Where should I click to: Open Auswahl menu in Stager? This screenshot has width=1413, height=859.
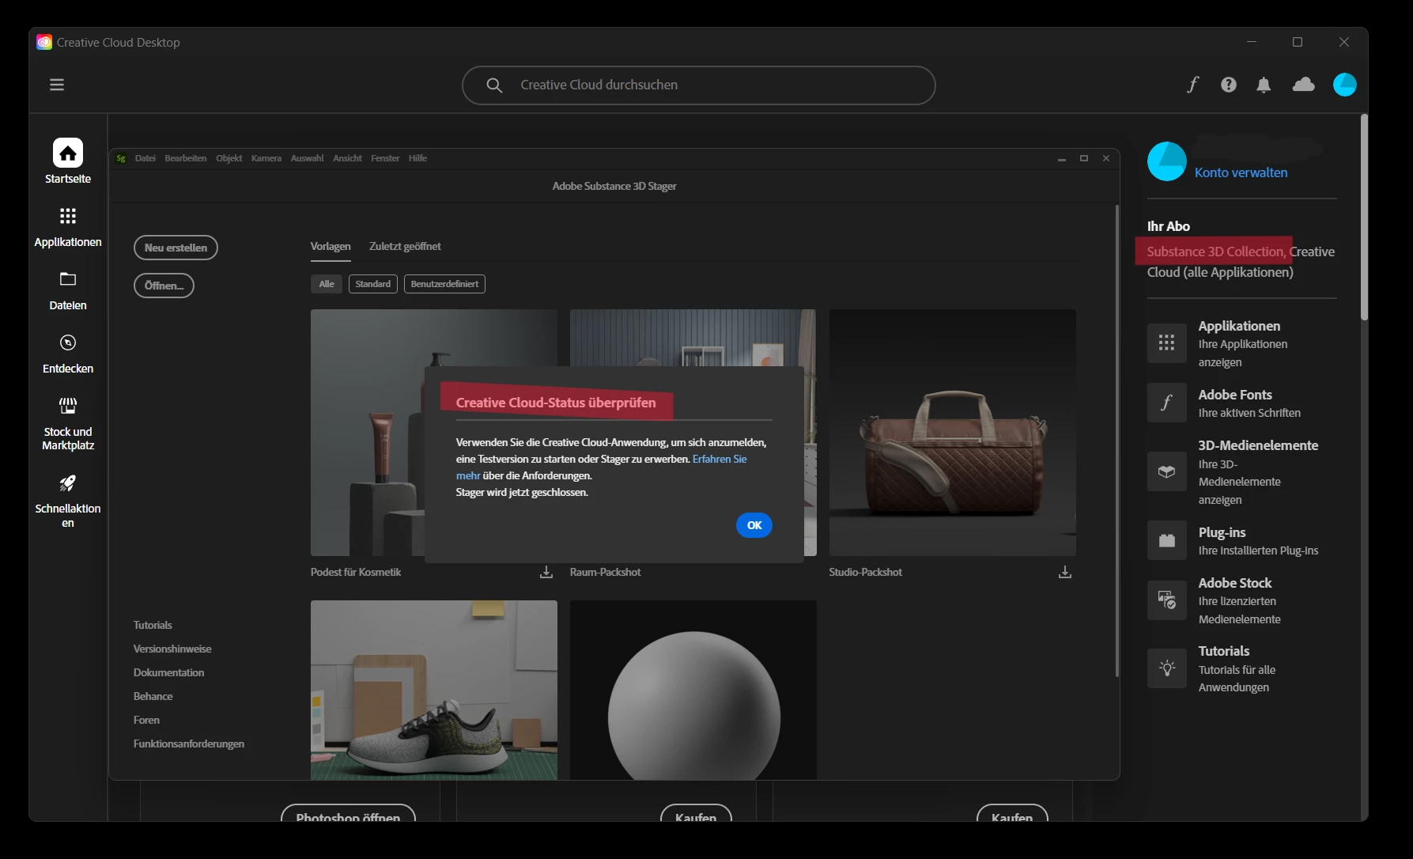[308, 158]
